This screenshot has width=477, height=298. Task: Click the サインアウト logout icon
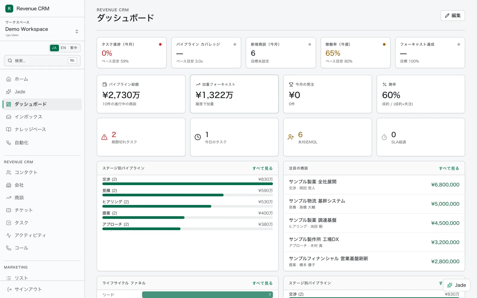9,289
